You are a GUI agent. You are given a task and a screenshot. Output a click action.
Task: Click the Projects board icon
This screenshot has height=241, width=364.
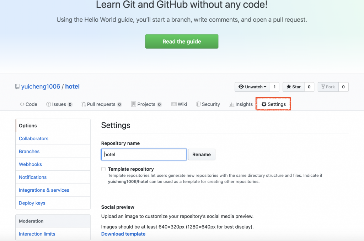click(x=133, y=104)
